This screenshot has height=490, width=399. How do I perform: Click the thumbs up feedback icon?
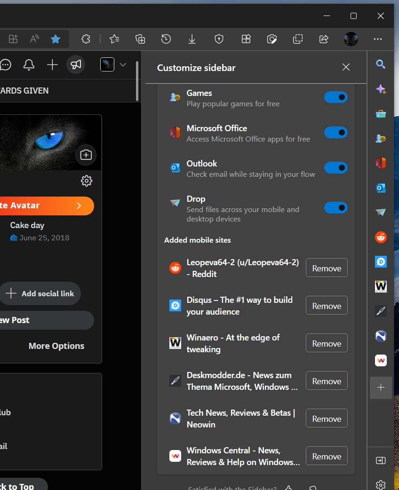(288, 488)
